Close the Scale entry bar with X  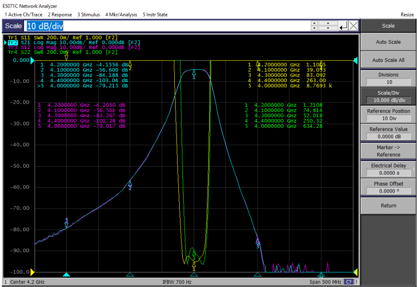click(x=353, y=26)
